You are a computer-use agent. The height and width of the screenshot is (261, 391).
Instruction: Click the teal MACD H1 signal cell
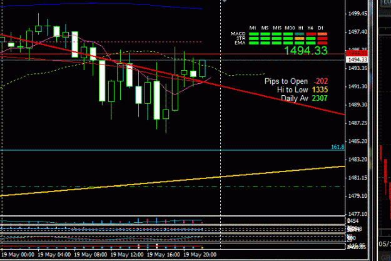click(299, 34)
